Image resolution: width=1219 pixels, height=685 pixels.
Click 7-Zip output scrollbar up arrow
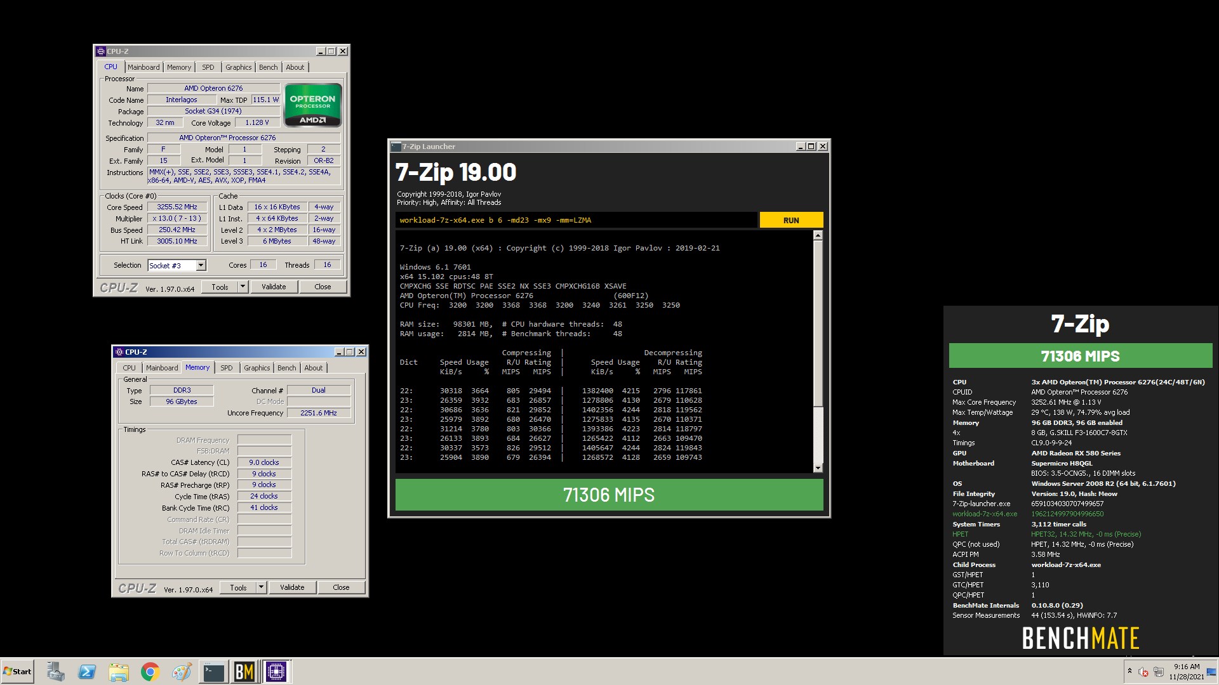click(x=818, y=236)
